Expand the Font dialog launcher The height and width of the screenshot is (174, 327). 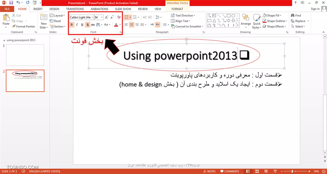[120, 32]
